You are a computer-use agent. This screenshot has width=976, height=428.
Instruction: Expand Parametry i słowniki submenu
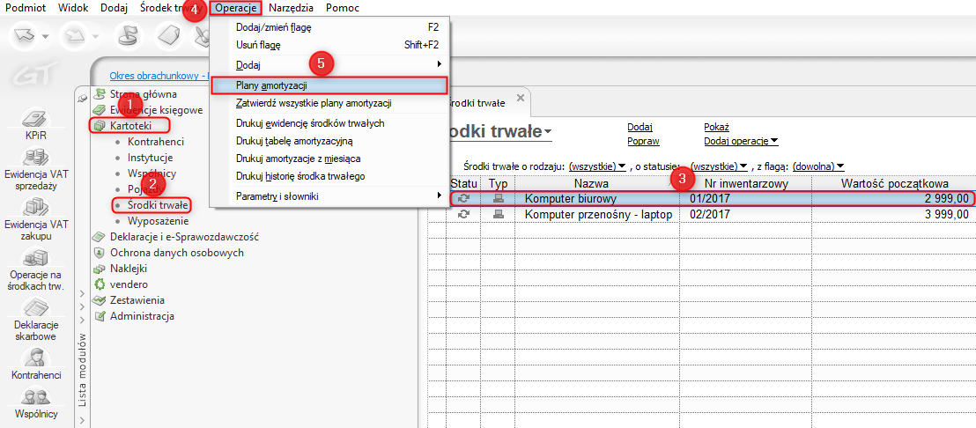(330, 196)
